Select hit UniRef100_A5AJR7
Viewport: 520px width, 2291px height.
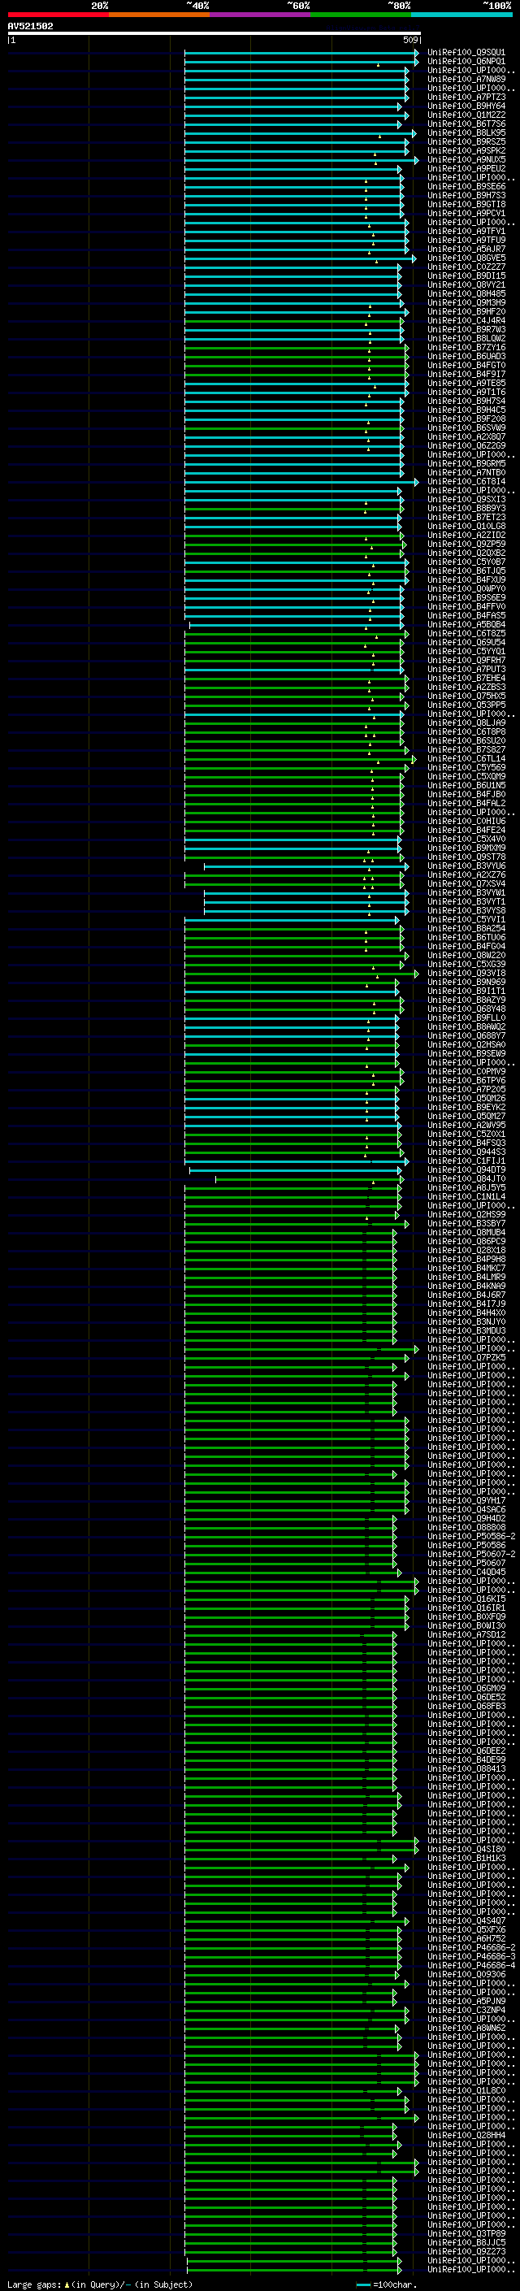(466, 249)
